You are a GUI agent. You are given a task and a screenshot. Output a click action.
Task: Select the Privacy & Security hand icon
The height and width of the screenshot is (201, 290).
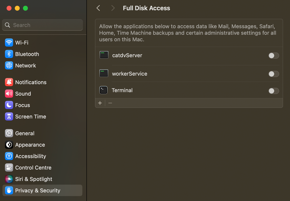(9, 190)
